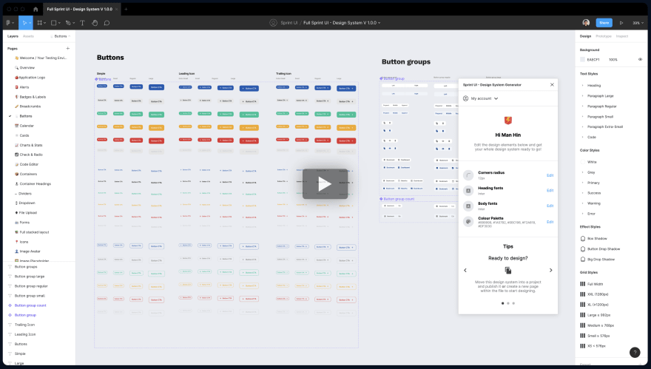Open the Figma main menu icon
The image size is (651, 369).
pos(9,23)
